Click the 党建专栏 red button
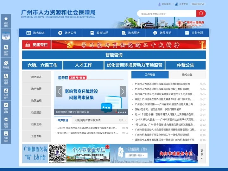Viewport: 228px width, 171px height. tap(36, 45)
